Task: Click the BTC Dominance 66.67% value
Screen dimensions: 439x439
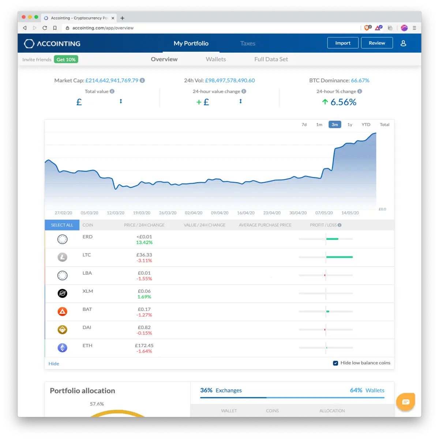Action: point(360,80)
